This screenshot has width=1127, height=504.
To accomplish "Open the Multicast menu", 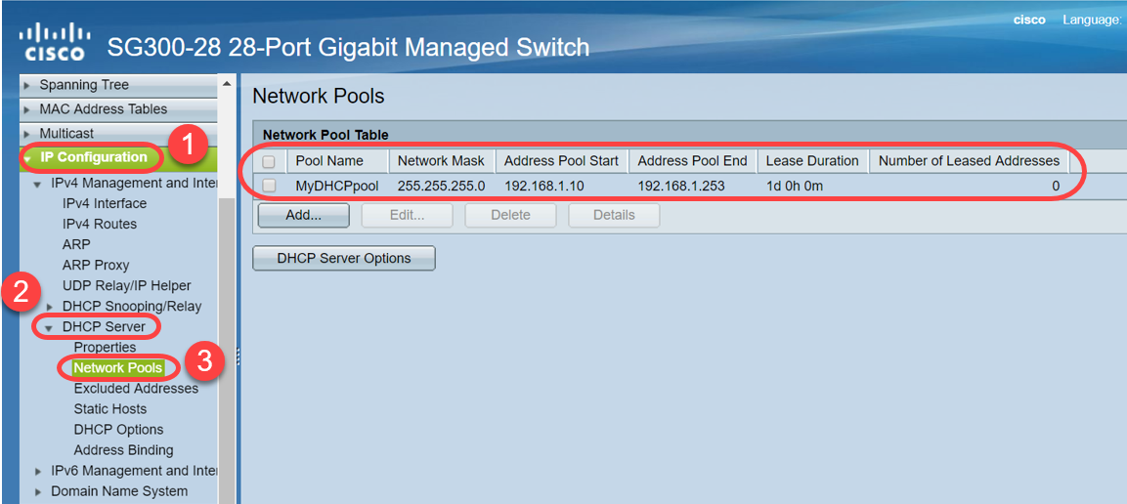I will coord(66,134).
